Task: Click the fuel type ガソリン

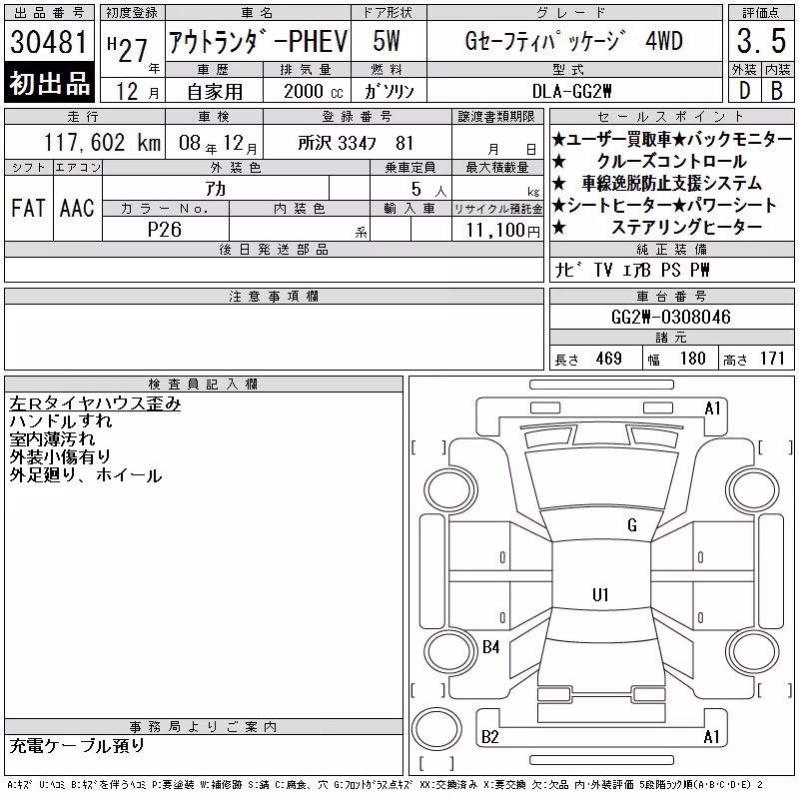Action: pos(389,91)
